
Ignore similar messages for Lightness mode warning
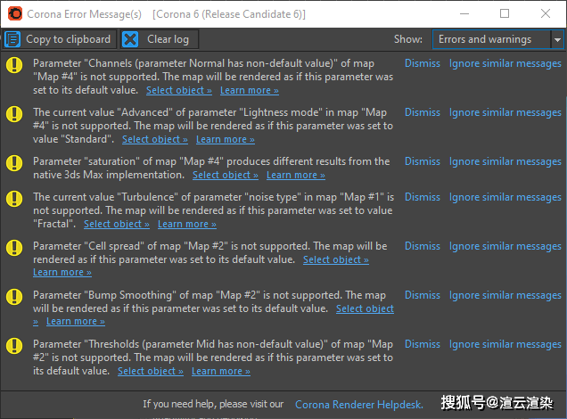pos(505,113)
